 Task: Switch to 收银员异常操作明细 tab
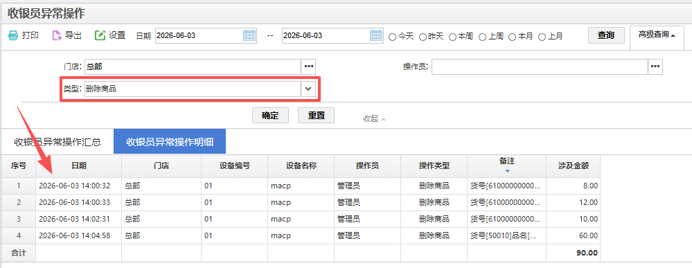click(x=170, y=142)
